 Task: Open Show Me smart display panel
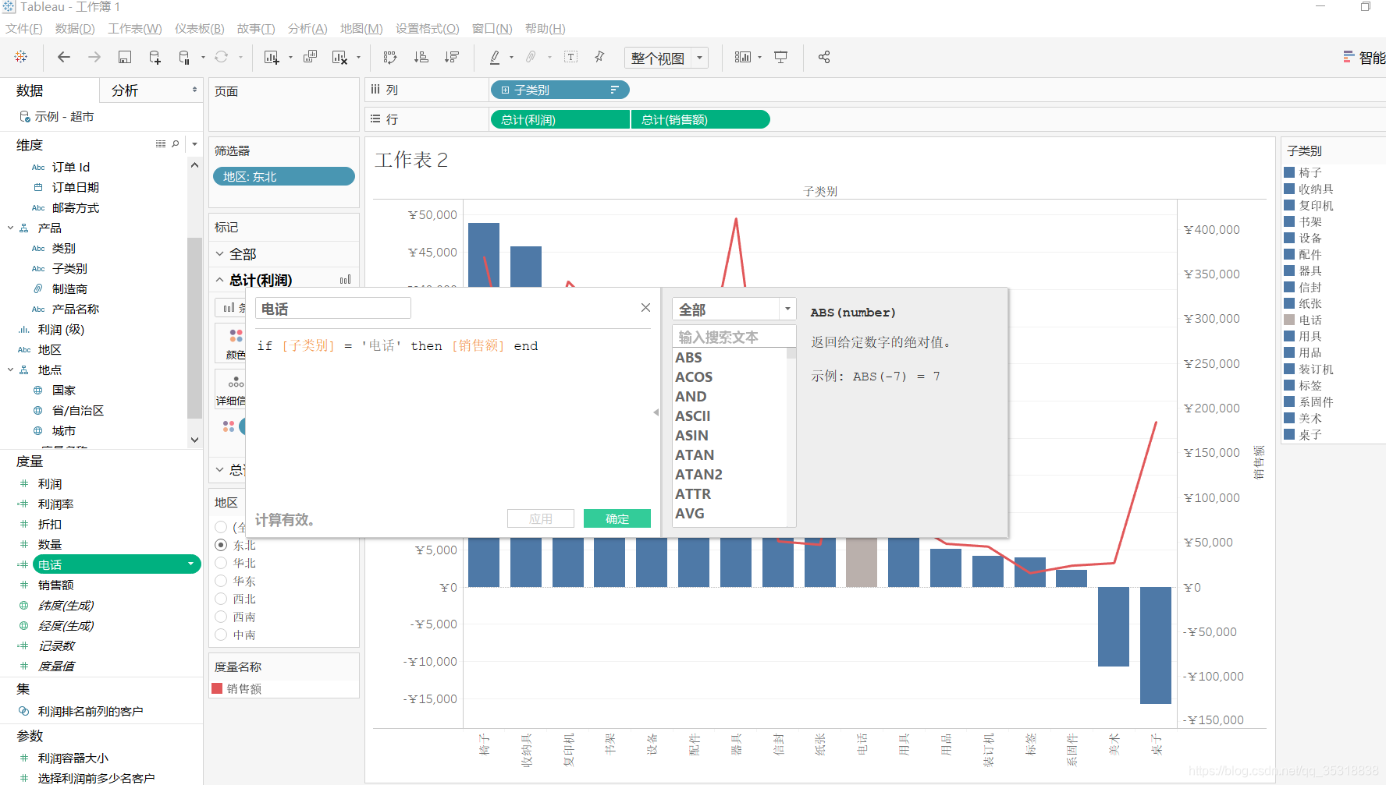1364,58
